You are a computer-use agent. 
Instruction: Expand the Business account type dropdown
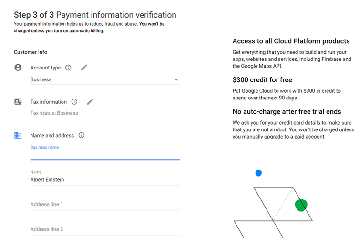pyautogui.click(x=105, y=79)
